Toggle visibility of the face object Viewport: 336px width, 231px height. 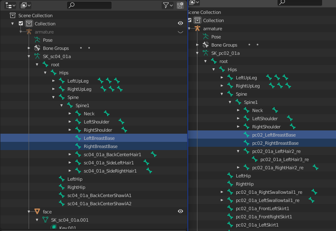180,211
